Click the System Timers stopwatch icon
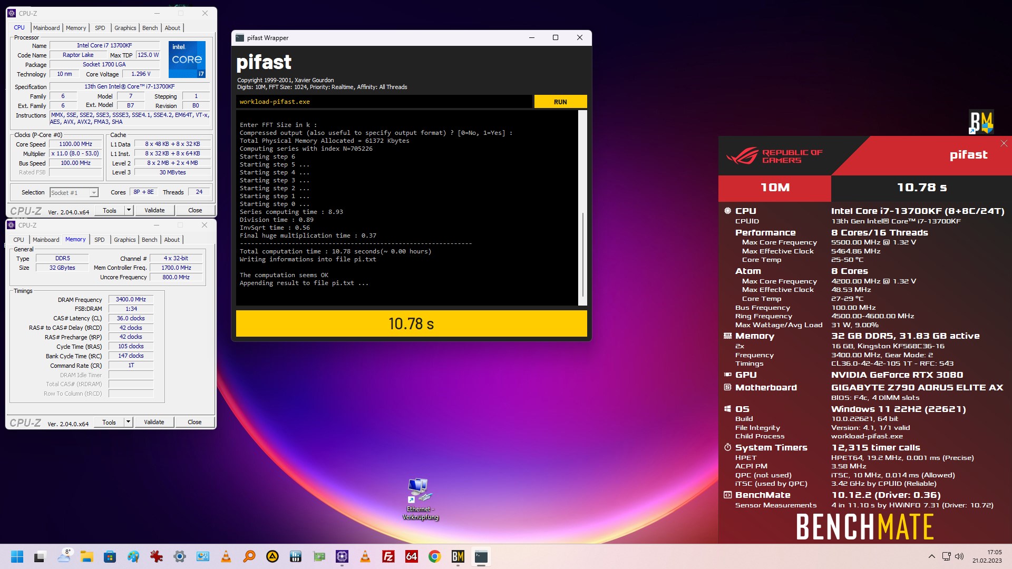The image size is (1012, 569). tap(727, 447)
